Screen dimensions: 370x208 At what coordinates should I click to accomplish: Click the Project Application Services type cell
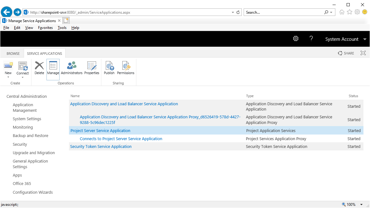pos(271,130)
